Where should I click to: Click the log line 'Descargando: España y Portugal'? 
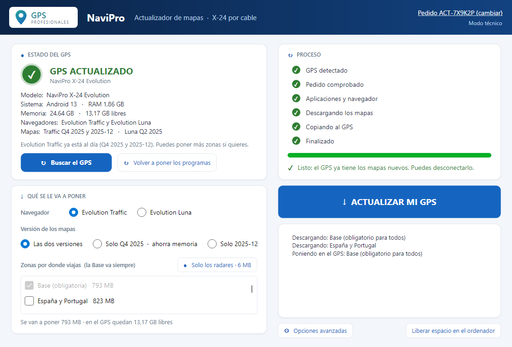tap(334, 246)
